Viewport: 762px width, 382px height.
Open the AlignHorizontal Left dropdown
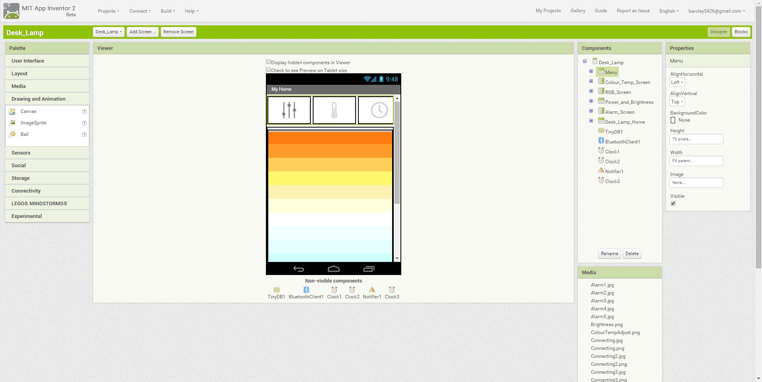(x=677, y=82)
